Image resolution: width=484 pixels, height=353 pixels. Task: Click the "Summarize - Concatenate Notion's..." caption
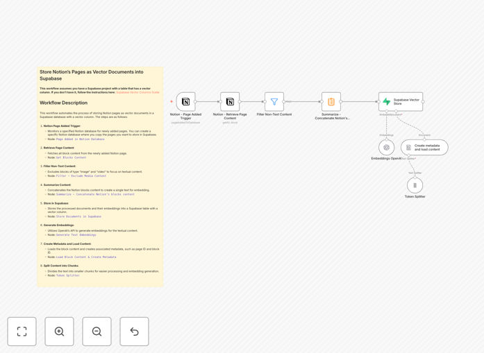(x=332, y=117)
